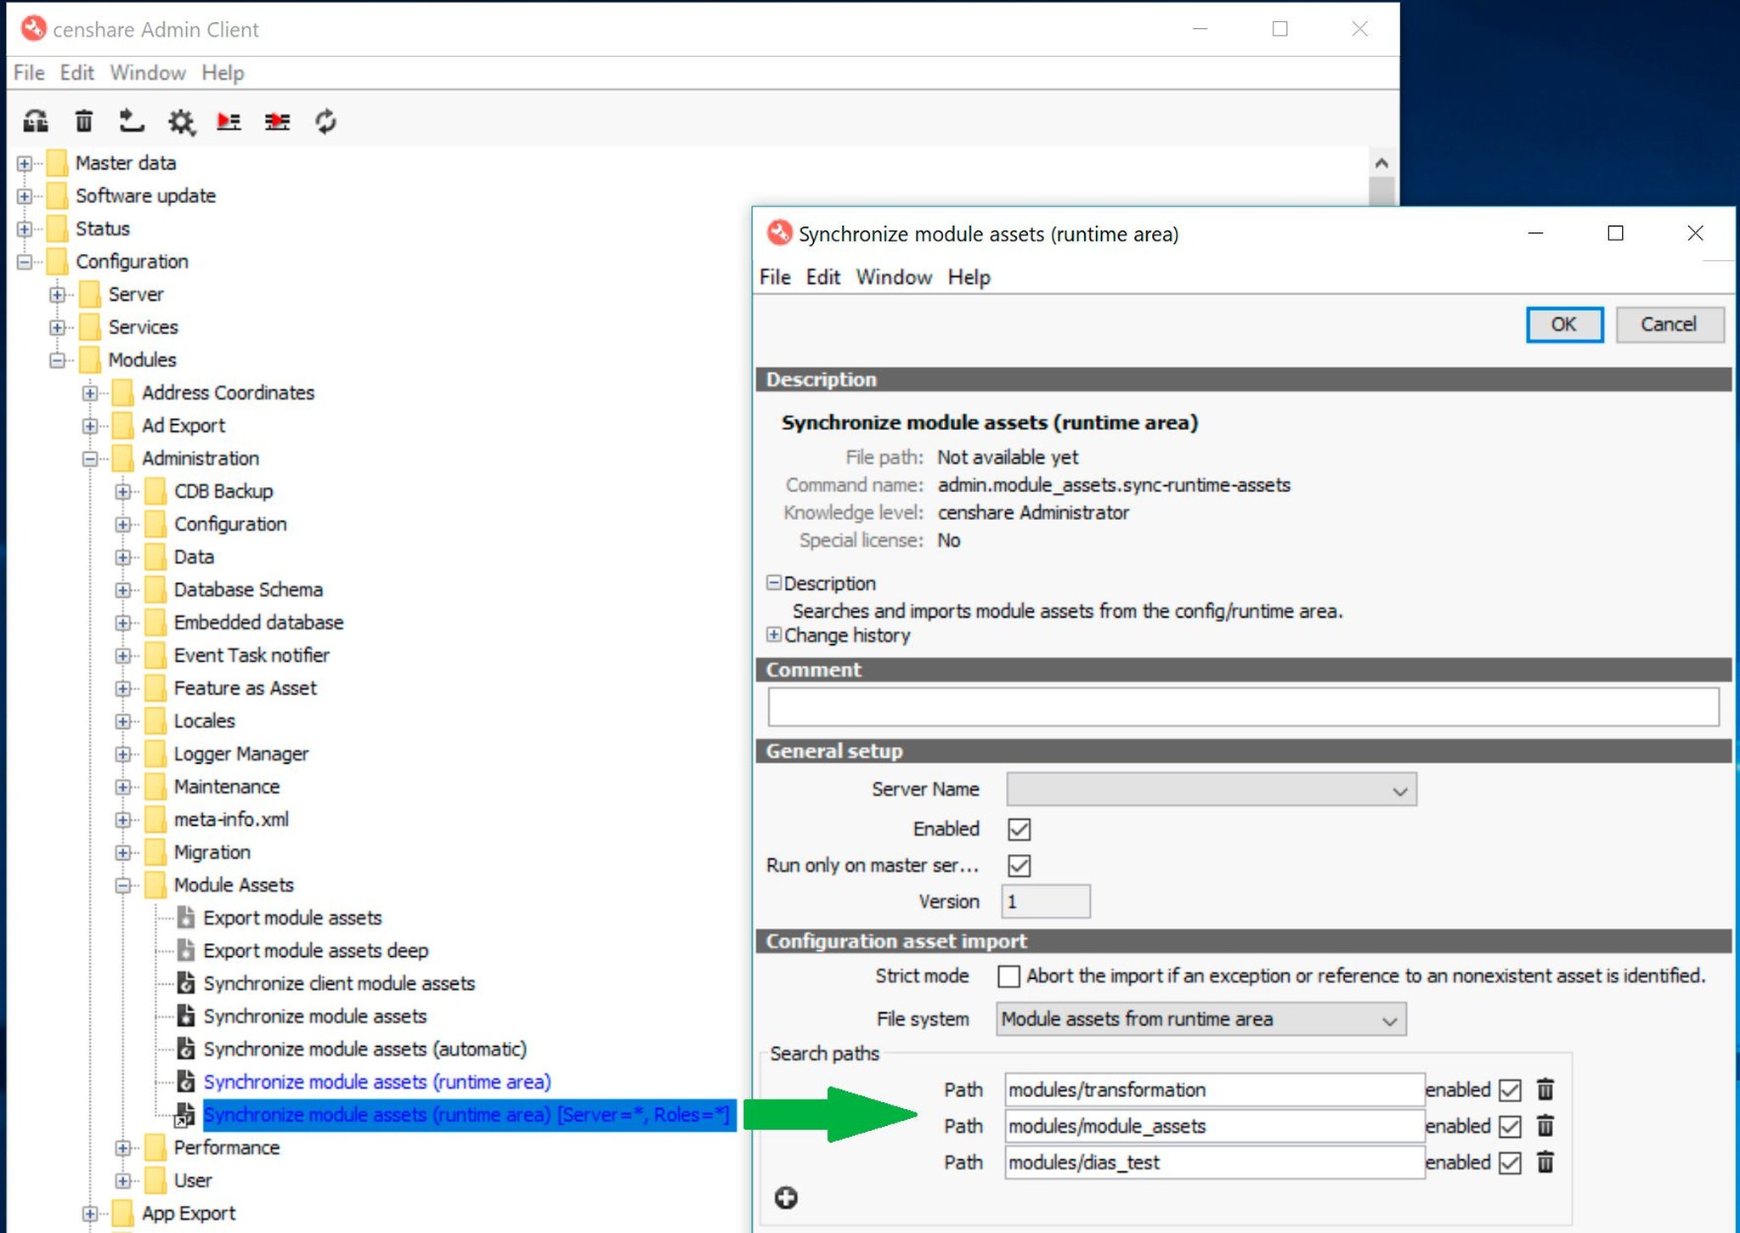Viewport: 1740px width, 1233px height.
Task: Select Synchronize client module assets tree item
Action: [339, 983]
